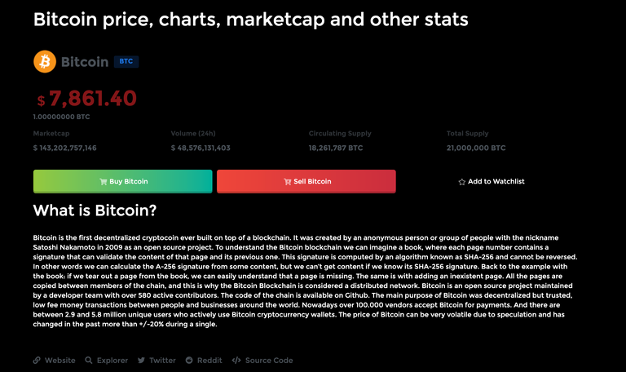Click the magnifier icon next to Explorer
This screenshot has height=372, width=626.
89,360
